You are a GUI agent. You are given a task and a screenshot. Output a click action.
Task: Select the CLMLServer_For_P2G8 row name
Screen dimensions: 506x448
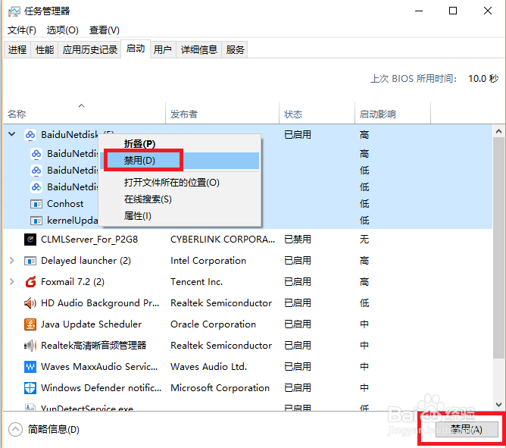[89, 240]
